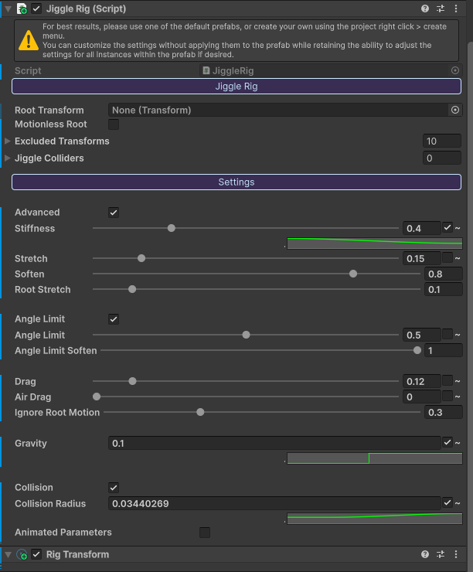Screen dimensions: 473x572
Task: Click the Stretch slider handle
Action: pyautogui.click(x=141, y=258)
